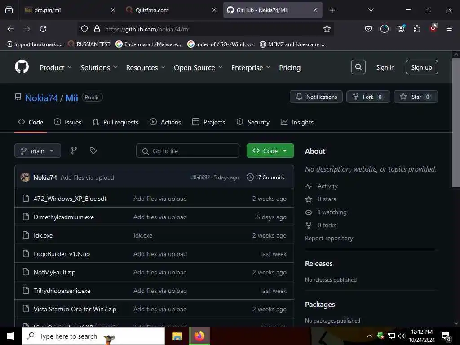Click the Notifications button
Image resolution: width=460 pixels, height=345 pixels.
coord(316,97)
